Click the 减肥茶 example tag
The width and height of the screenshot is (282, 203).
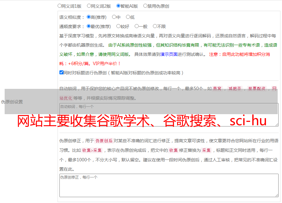[235, 89]
